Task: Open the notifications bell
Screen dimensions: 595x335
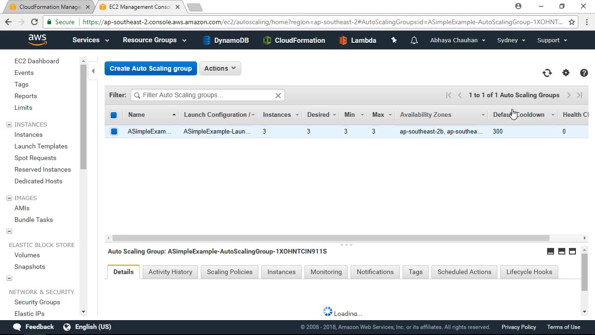Action: pyautogui.click(x=414, y=40)
